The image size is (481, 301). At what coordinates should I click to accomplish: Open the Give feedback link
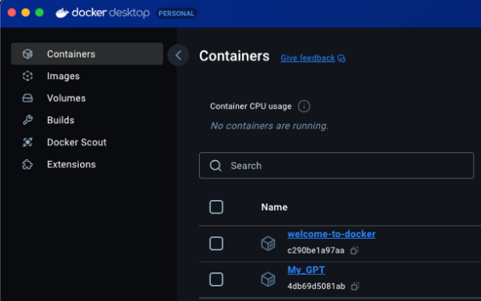(308, 58)
